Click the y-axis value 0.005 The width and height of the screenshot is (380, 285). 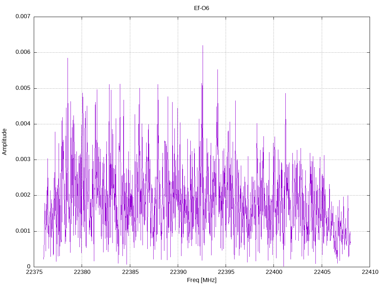[x=23, y=88]
